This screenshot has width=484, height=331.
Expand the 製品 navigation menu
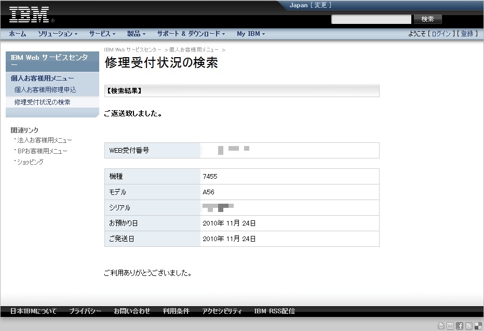click(136, 34)
